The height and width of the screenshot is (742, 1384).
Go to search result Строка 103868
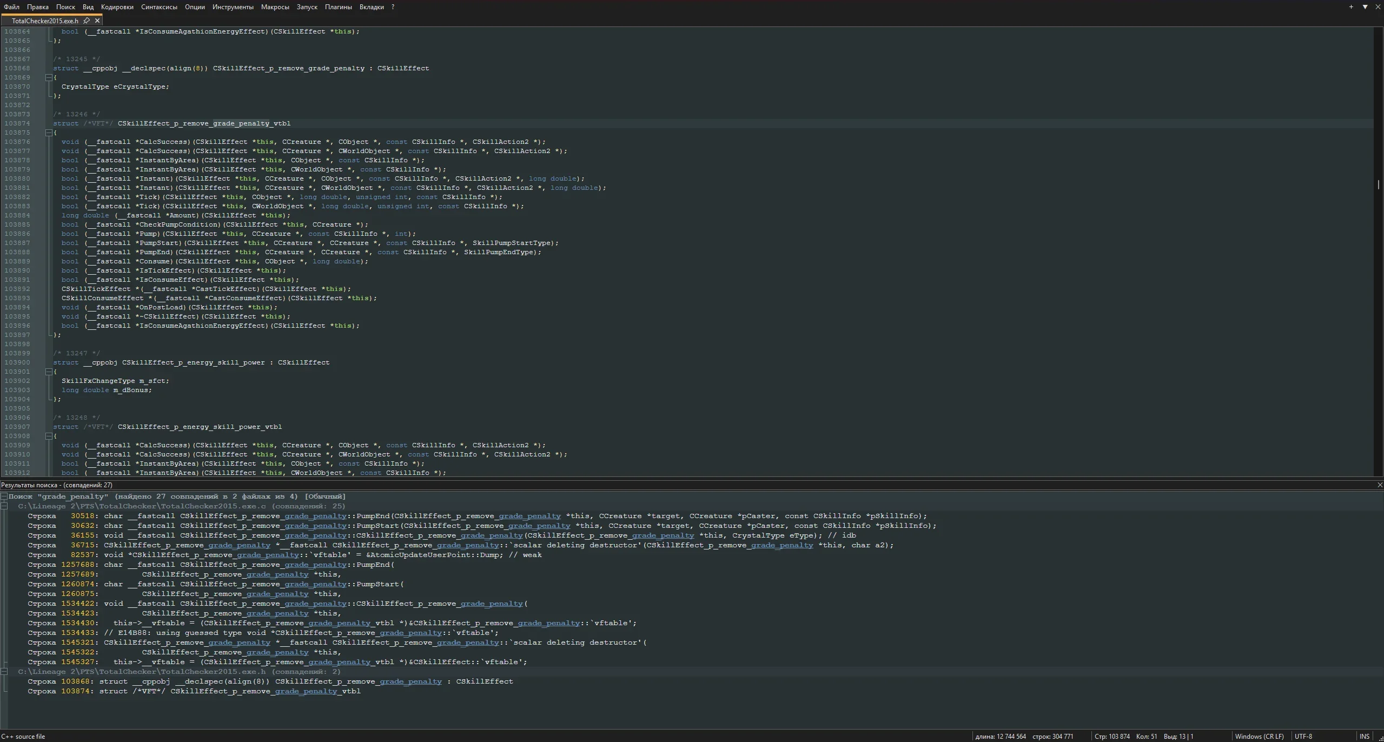pos(270,681)
